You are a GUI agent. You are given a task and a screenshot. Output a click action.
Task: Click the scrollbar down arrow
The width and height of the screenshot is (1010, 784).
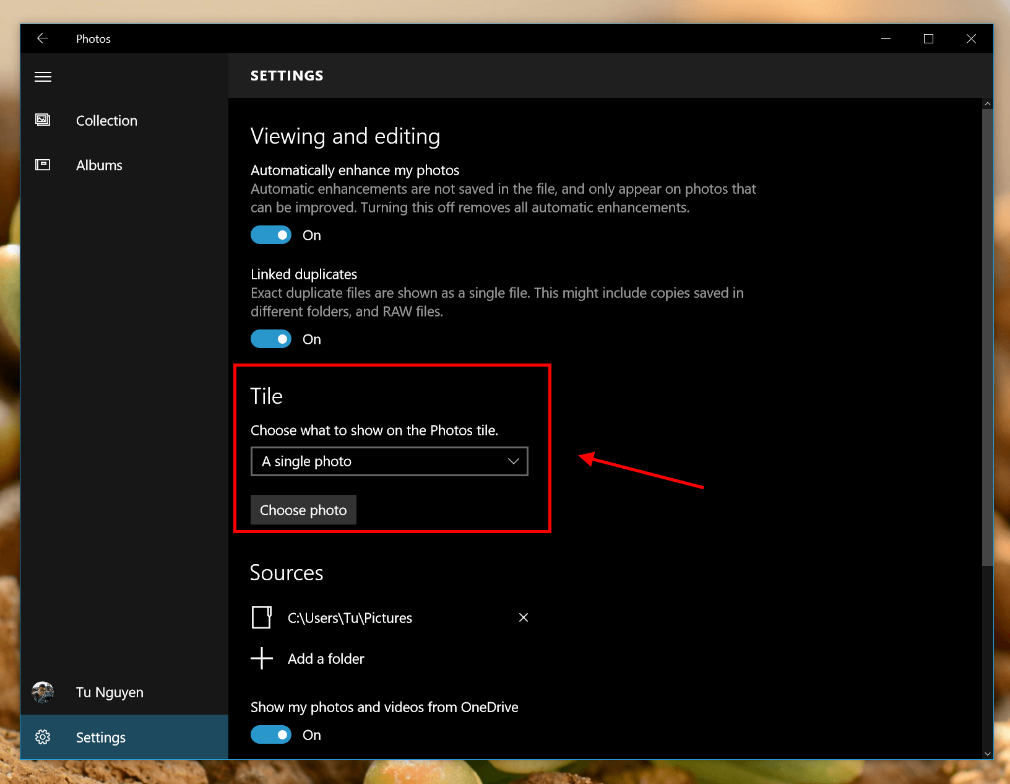tap(988, 754)
